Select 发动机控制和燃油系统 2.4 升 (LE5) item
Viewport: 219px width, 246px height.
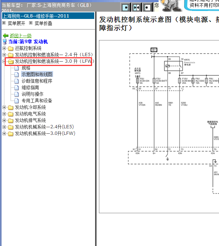pyautogui.click(x=54, y=55)
